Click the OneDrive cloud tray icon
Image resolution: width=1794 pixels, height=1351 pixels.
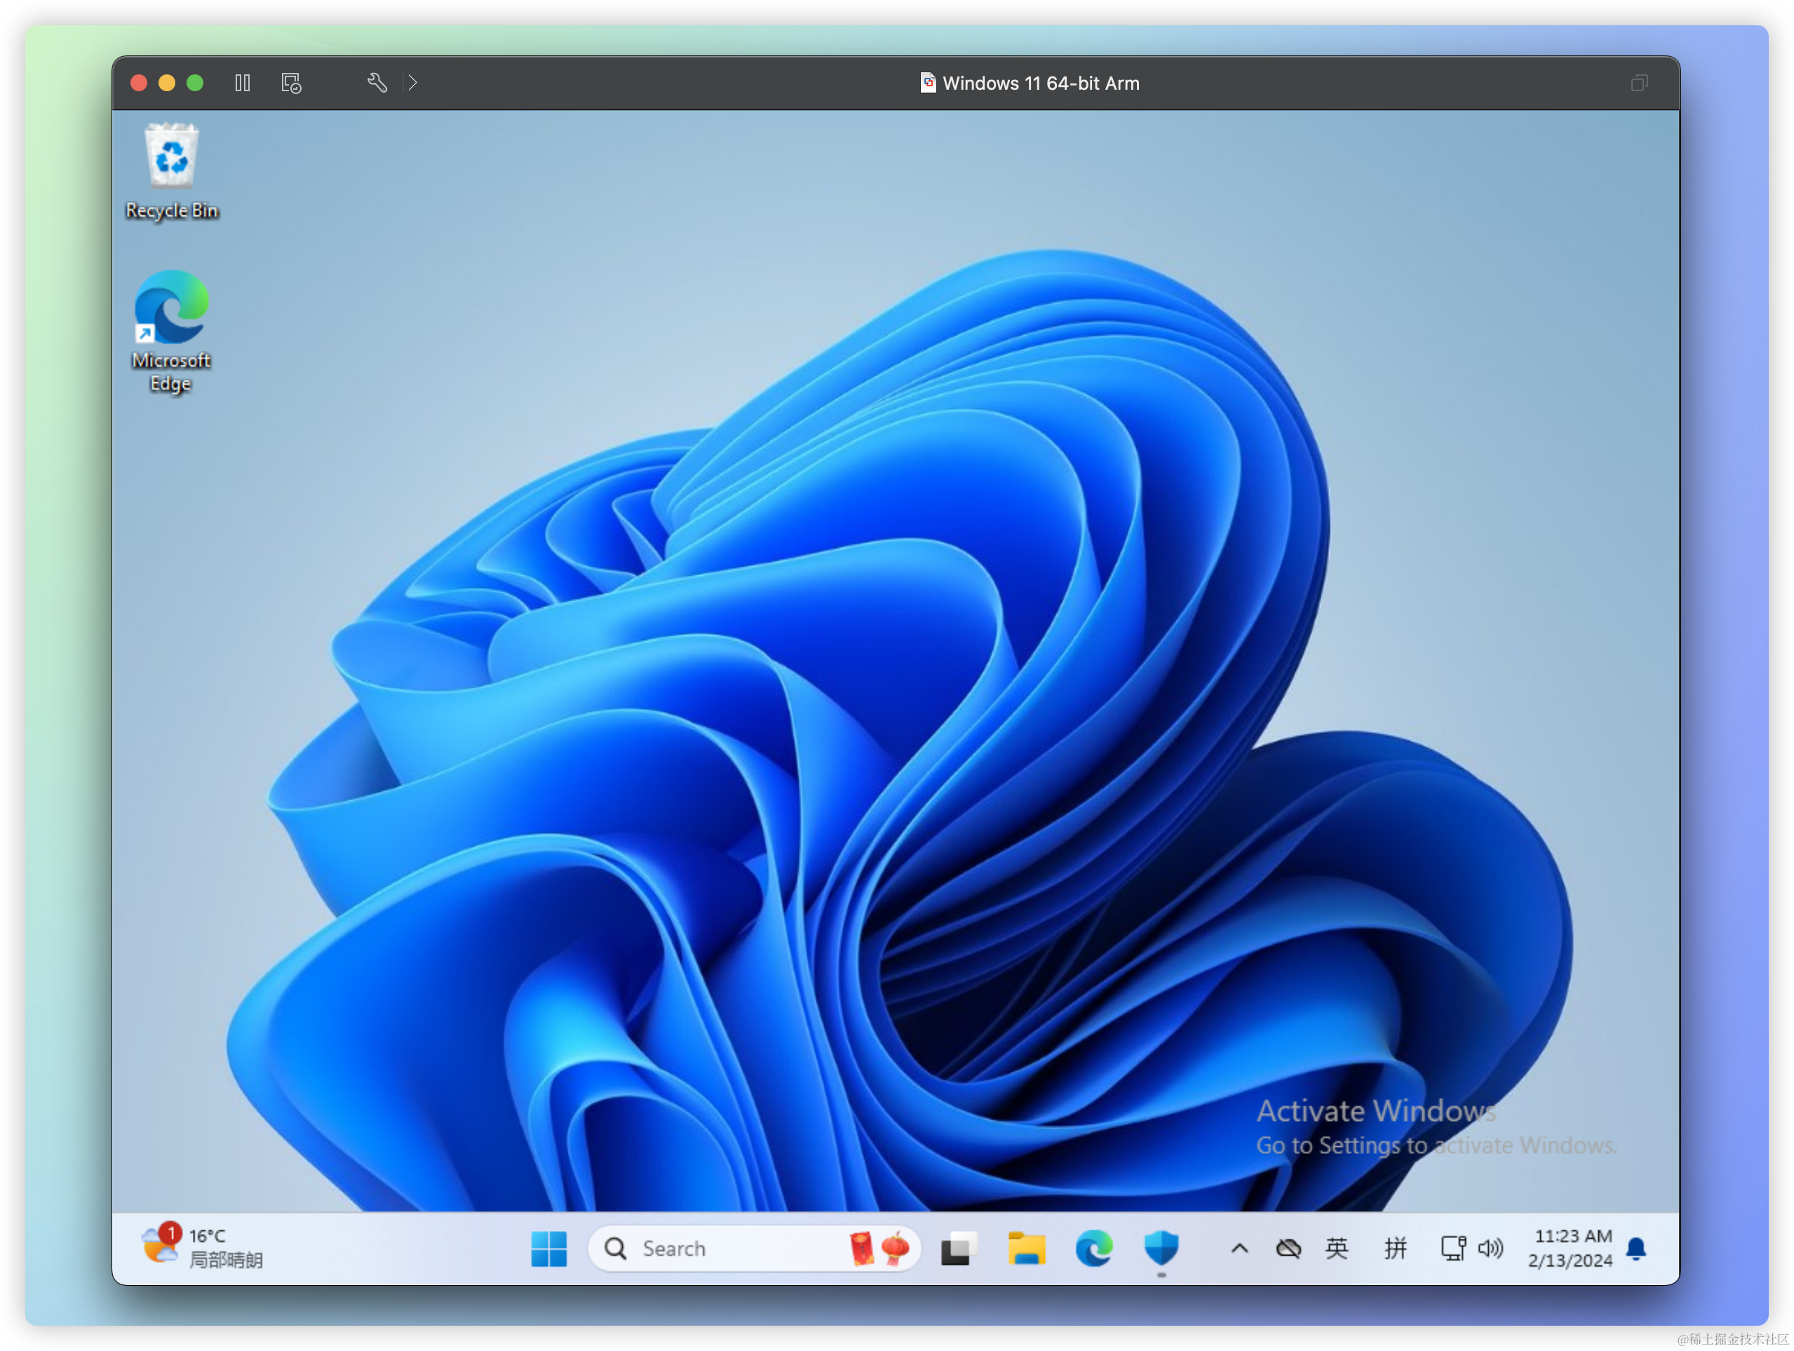point(1288,1248)
